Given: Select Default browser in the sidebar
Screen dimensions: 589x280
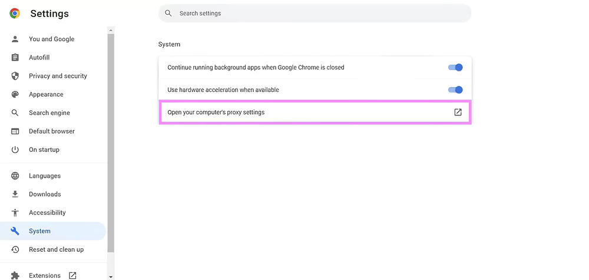Looking at the screenshot, I should tap(53, 131).
